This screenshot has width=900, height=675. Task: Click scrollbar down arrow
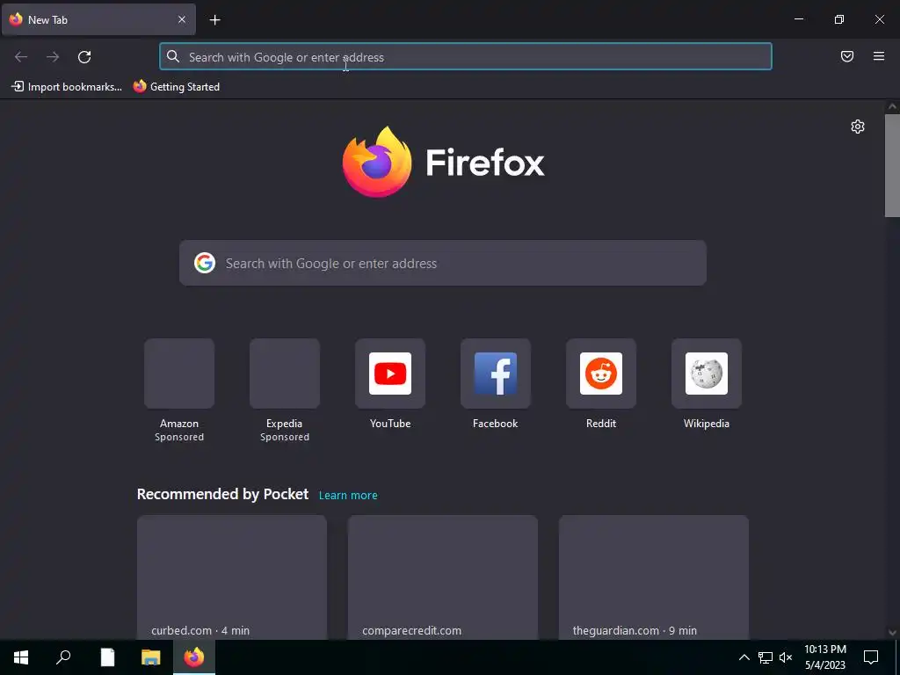892,633
